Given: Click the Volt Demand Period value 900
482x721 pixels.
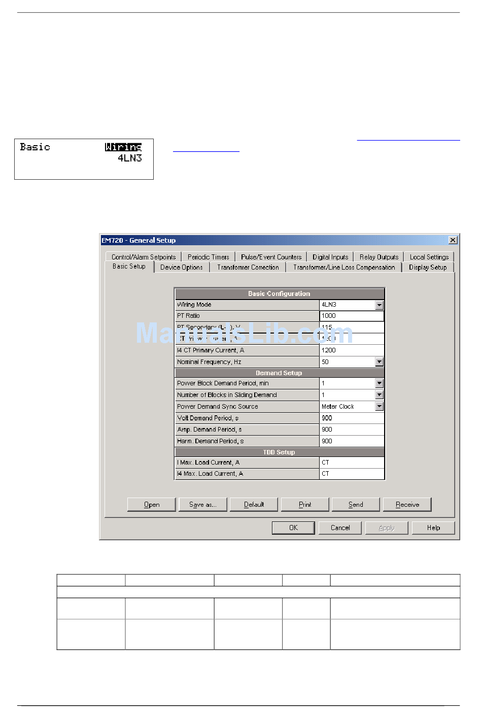Looking at the screenshot, I should click(x=352, y=418).
